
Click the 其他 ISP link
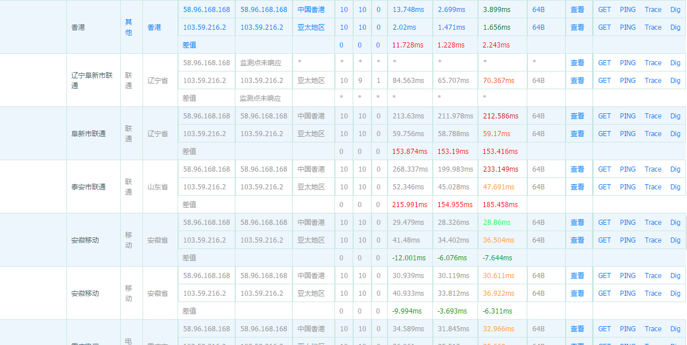(128, 27)
